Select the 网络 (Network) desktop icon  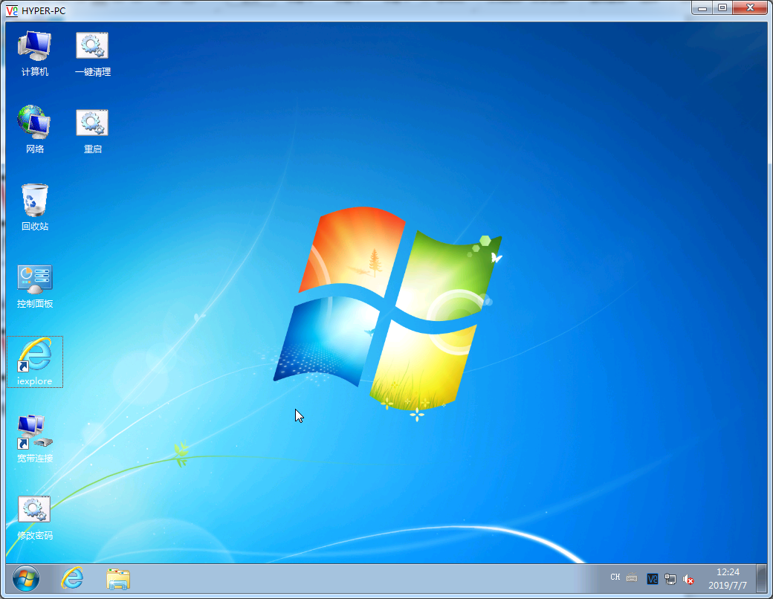[x=34, y=129]
